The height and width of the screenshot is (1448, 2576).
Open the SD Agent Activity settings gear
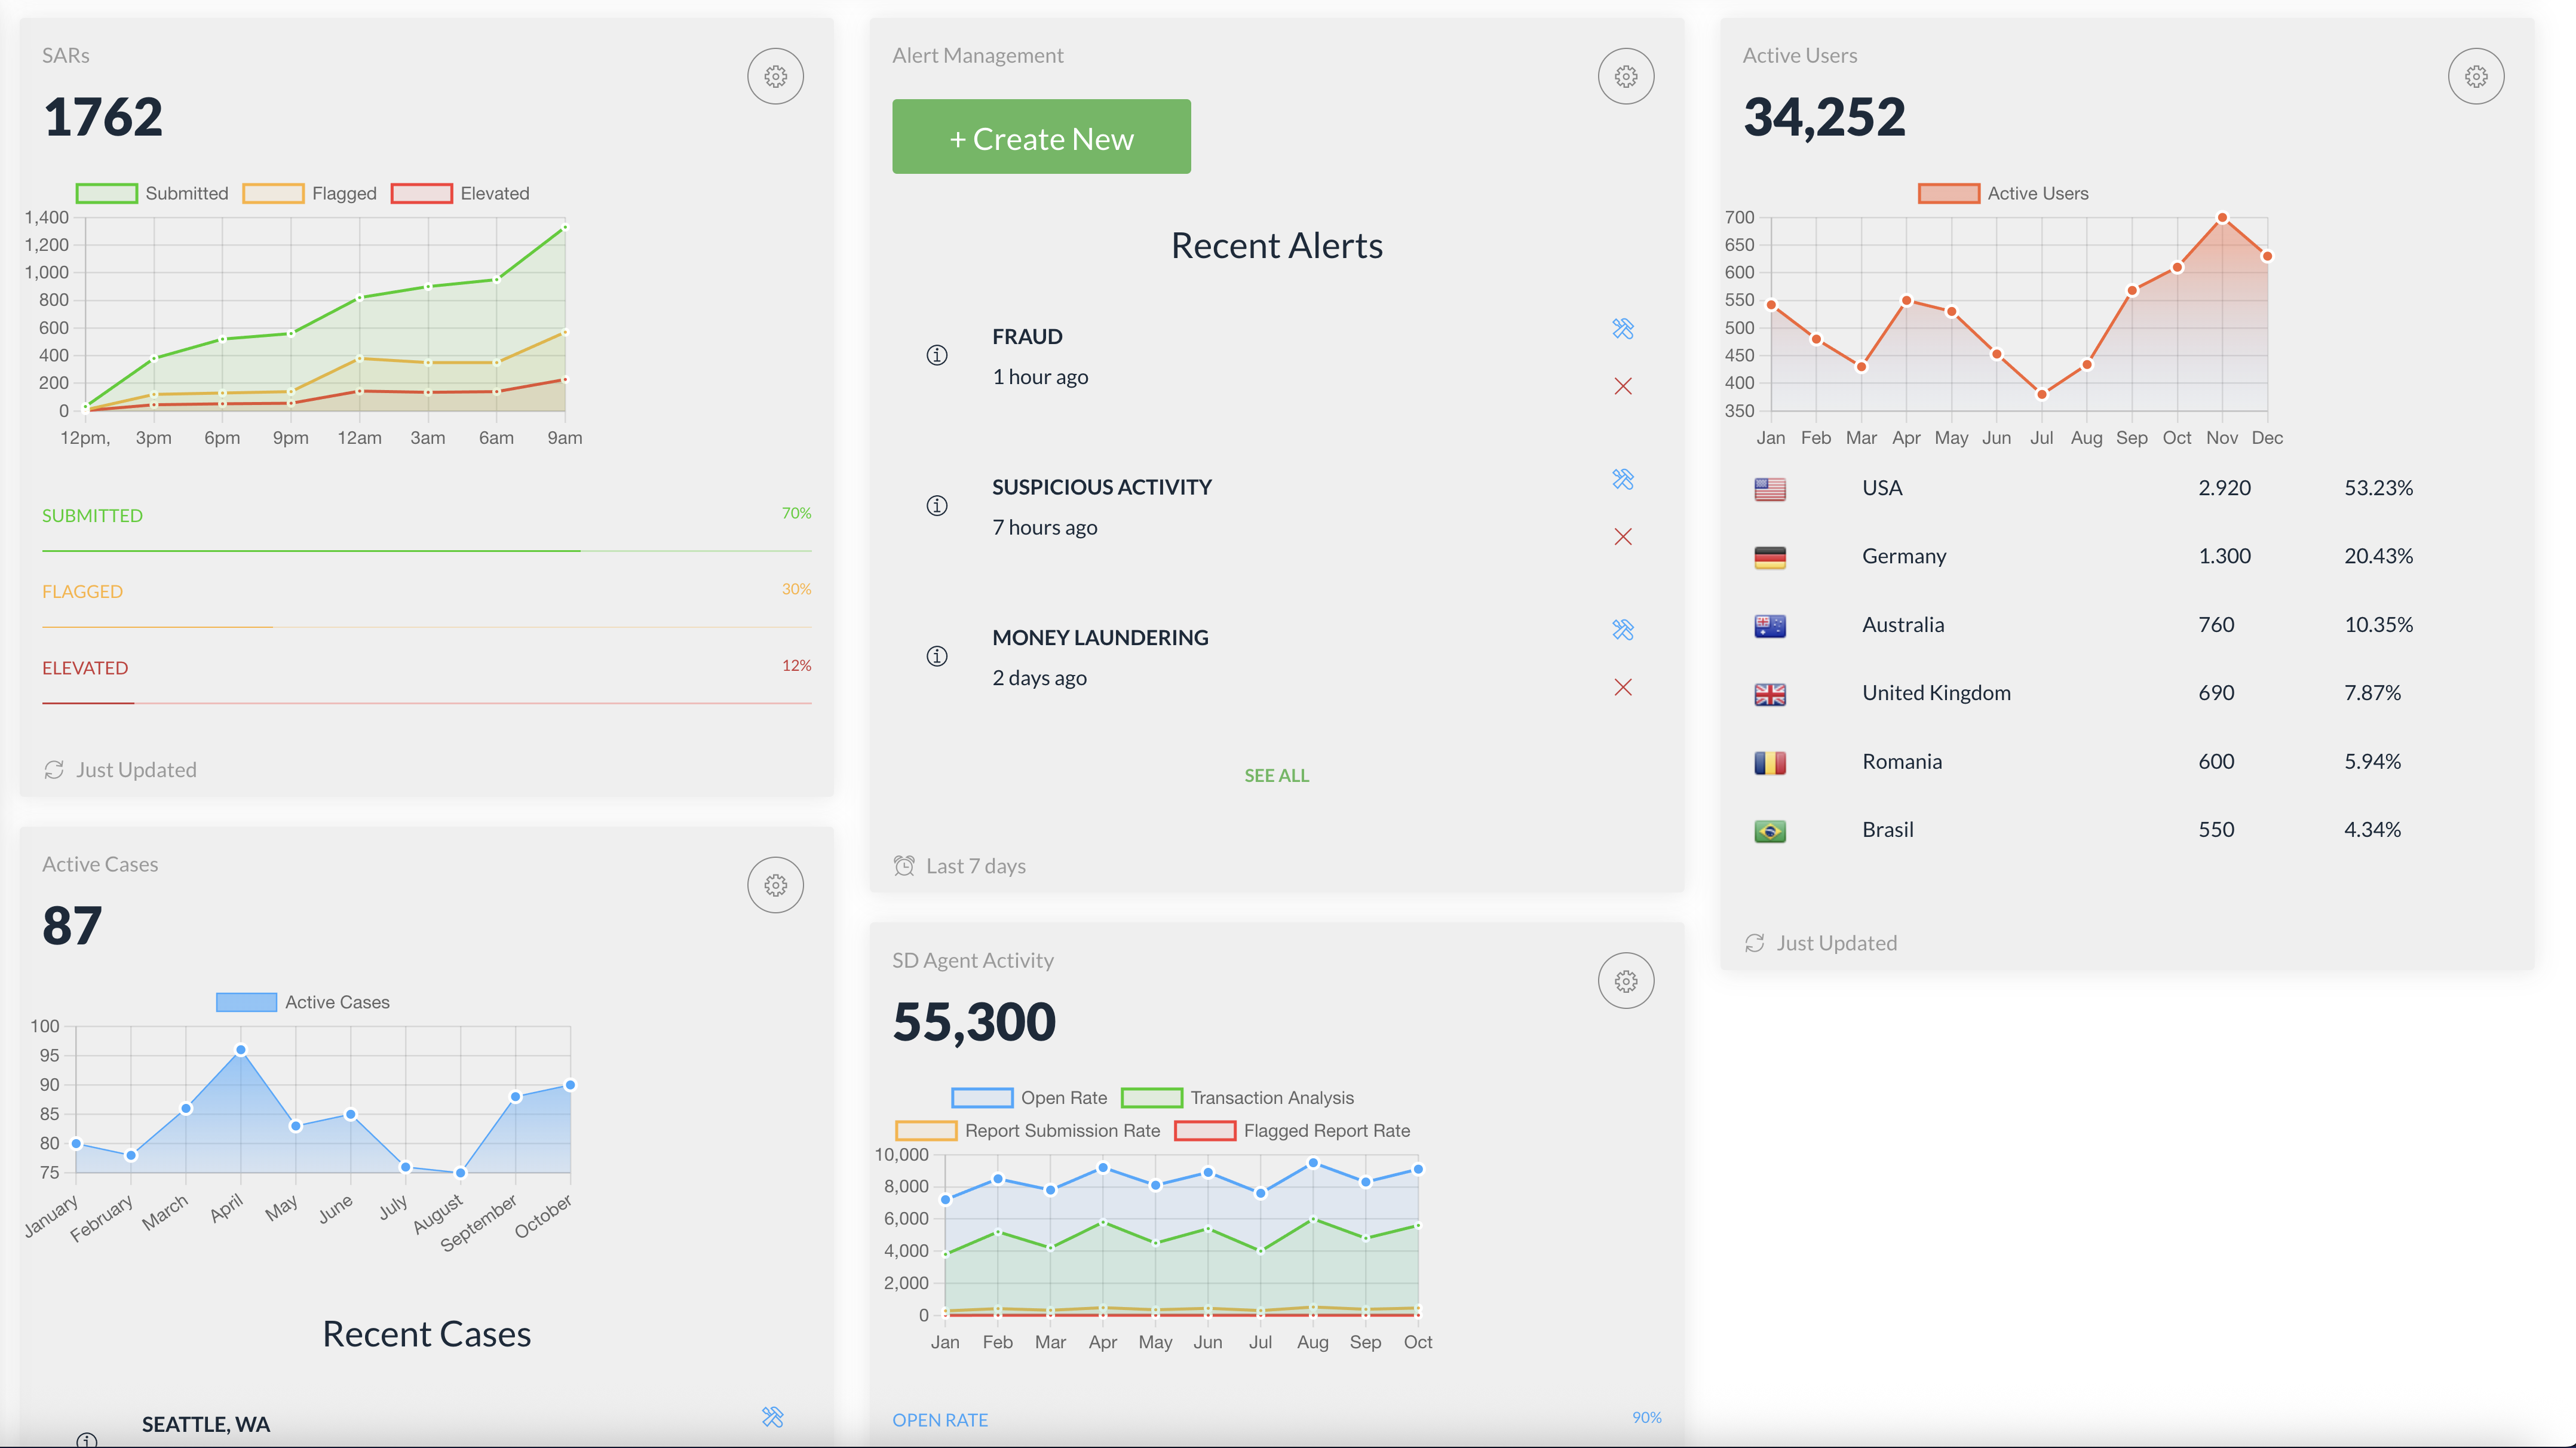coord(1625,981)
